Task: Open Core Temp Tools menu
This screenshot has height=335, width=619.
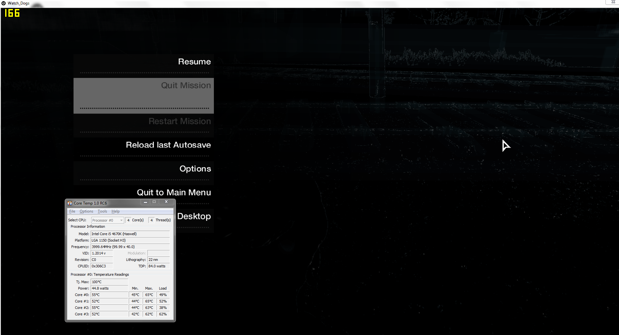Action: point(102,212)
